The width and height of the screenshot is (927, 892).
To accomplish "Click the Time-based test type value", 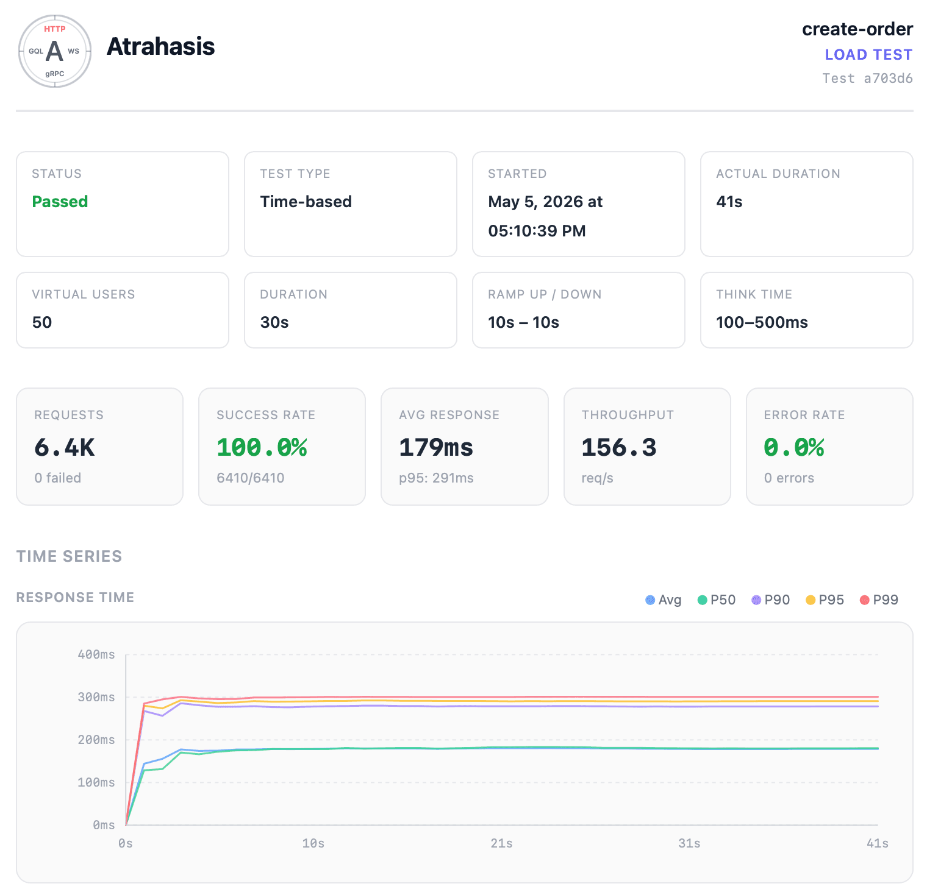I will coord(306,202).
